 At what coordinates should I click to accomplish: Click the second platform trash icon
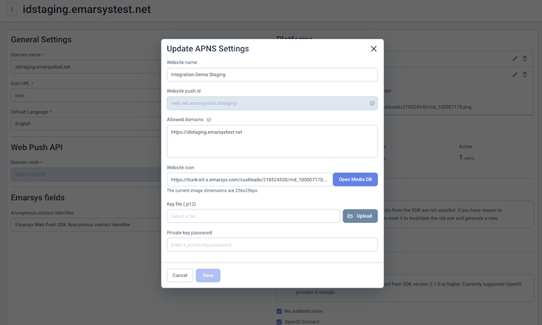(x=524, y=75)
